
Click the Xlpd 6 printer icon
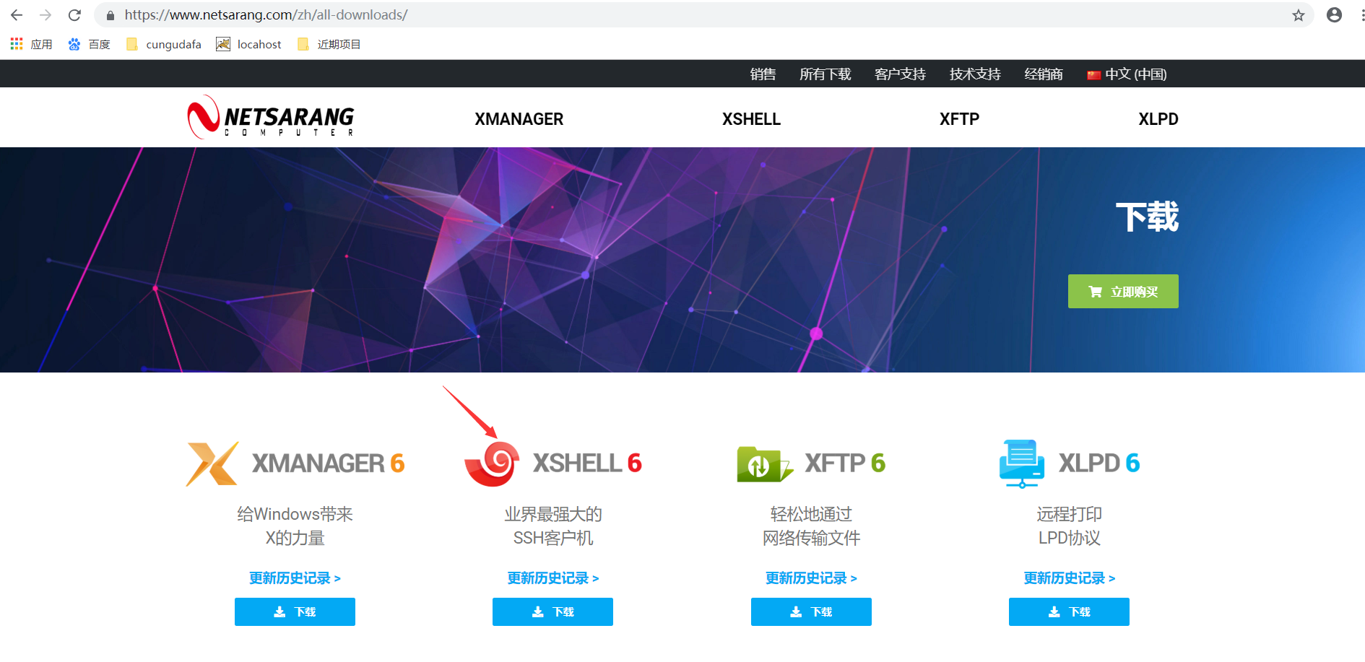(x=1021, y=463)
